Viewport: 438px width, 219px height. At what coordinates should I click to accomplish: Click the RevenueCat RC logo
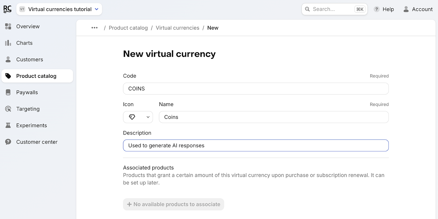coord(7,9)
